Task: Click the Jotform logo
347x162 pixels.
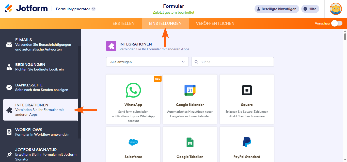Action: tap(26, 8)
